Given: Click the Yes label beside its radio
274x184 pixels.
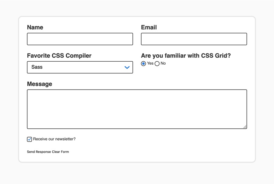Looking at the screenshot, I should tap(150, 63).
